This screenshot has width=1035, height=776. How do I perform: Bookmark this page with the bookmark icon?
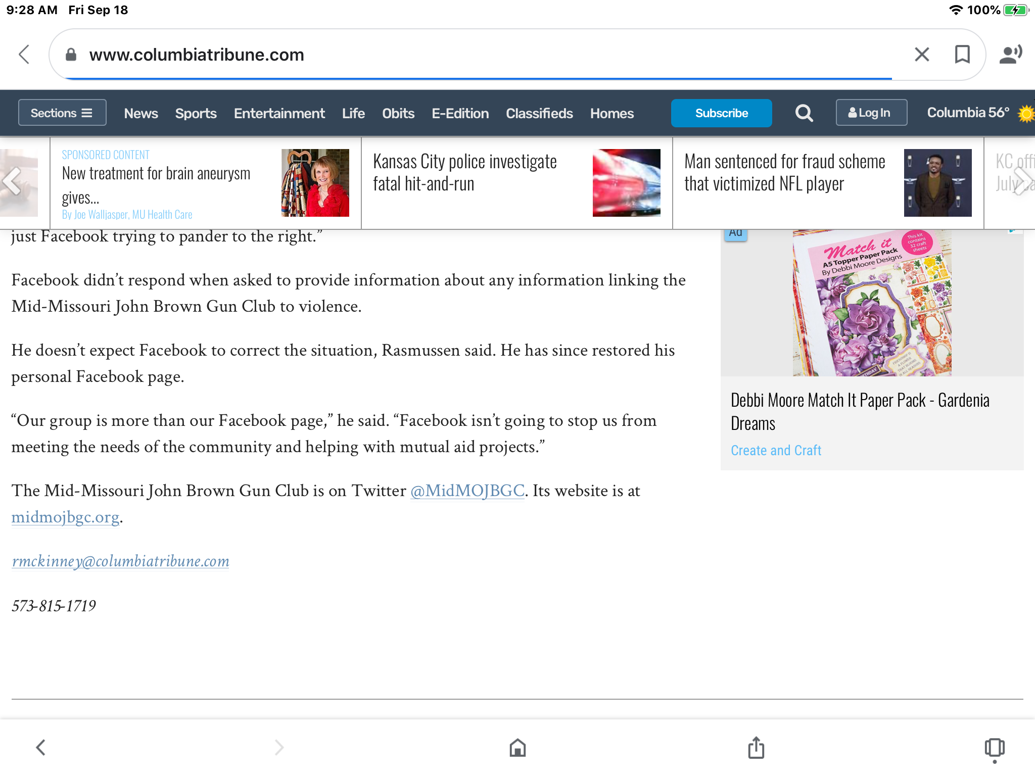point(962,54)
